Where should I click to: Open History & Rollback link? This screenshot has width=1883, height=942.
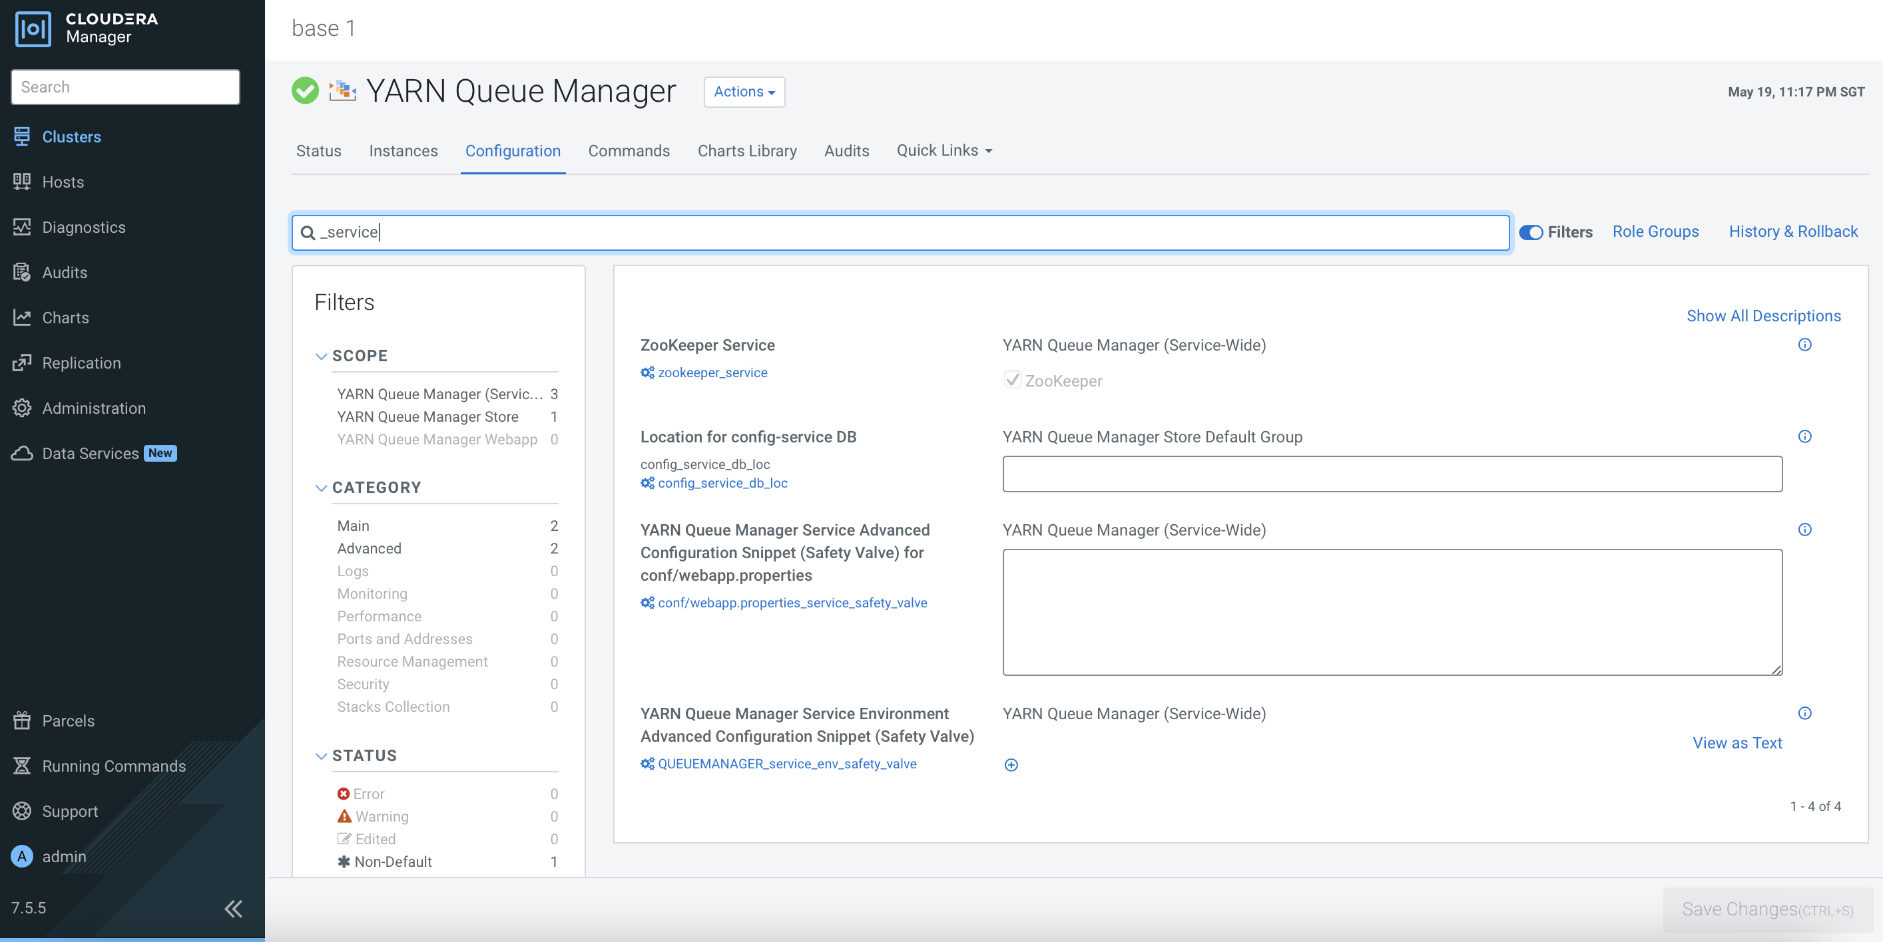(1792, 232)
